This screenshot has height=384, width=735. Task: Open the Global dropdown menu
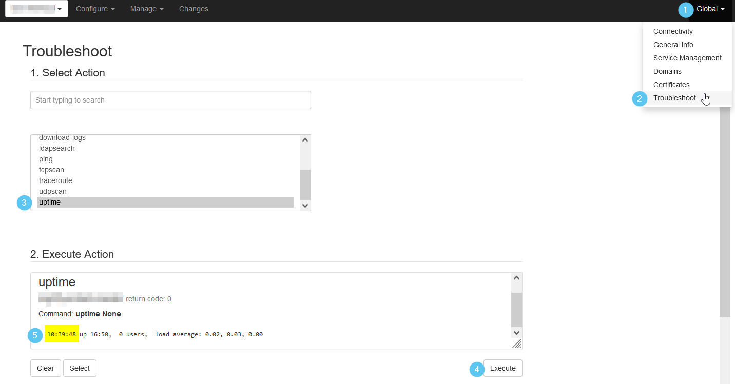coord(710,9)
